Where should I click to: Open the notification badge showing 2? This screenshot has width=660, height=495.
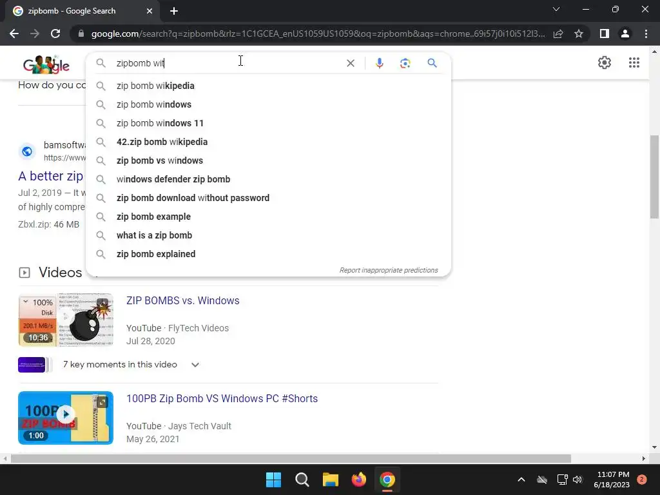tap(642, 479)
